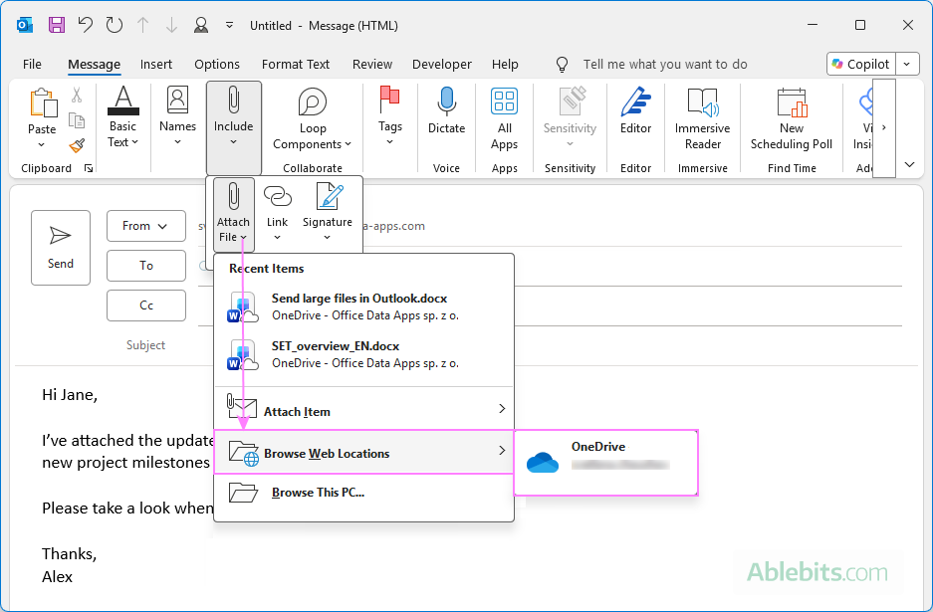Attach 'Send large files in Outlook.docx'
The image size is (933, 612).
363,306
